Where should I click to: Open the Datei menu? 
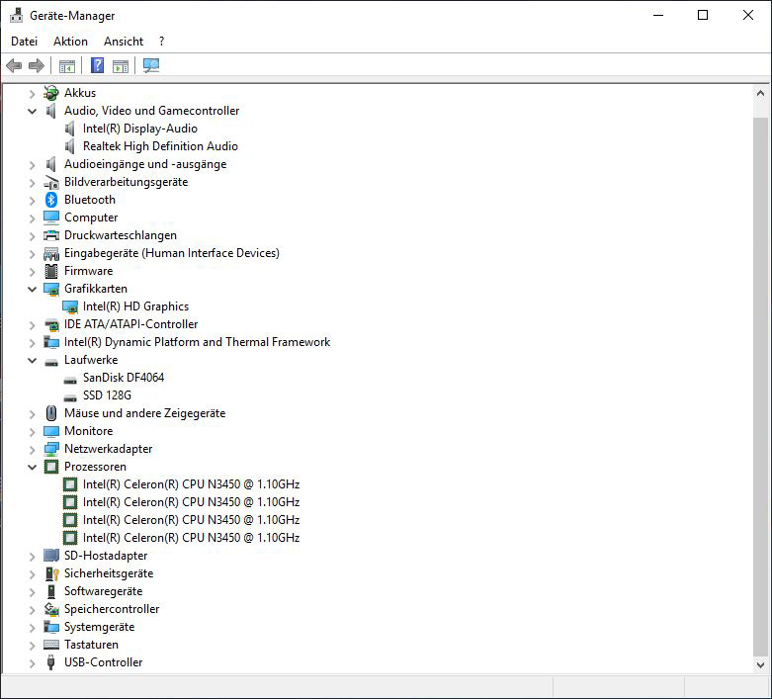pos(24,42)
